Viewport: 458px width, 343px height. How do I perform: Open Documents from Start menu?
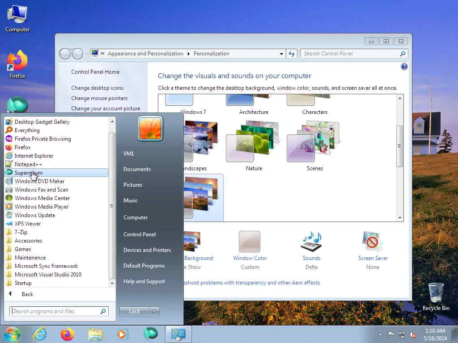[137, 169]
